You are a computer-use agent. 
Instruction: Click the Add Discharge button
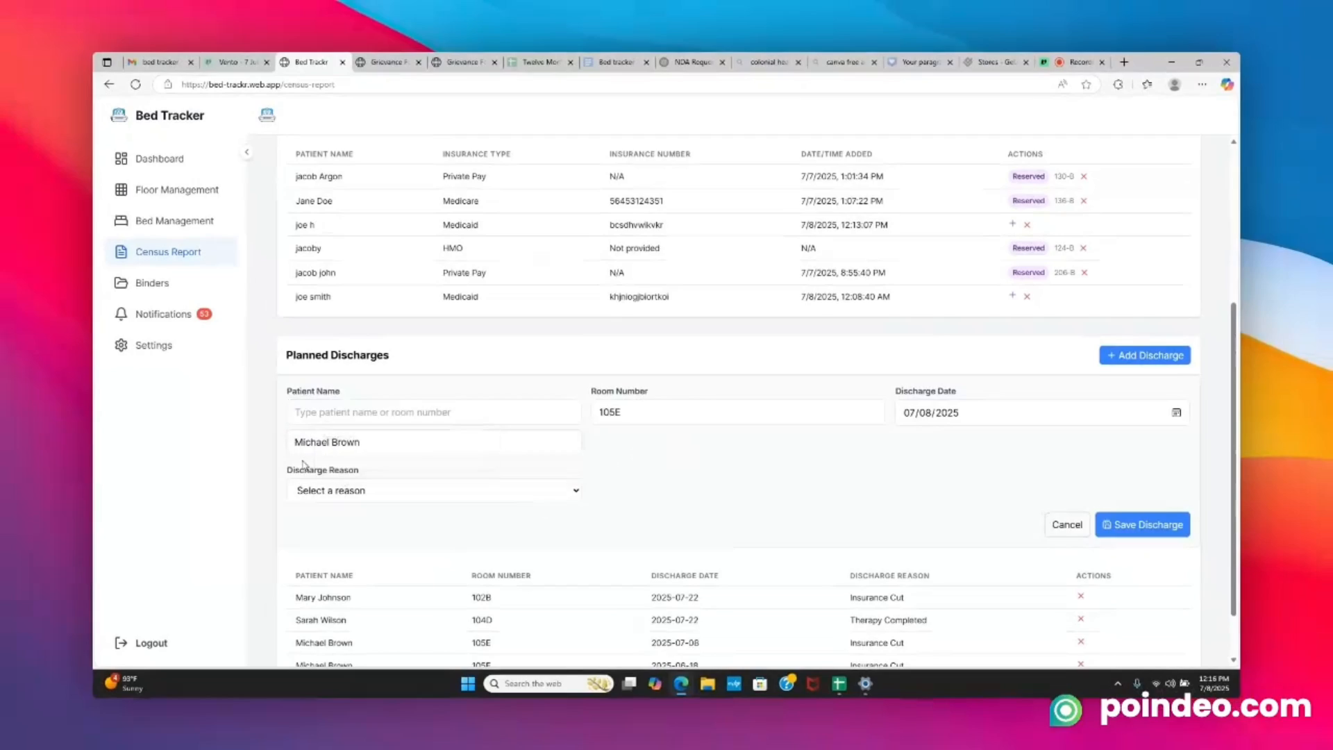[1144, 355]
